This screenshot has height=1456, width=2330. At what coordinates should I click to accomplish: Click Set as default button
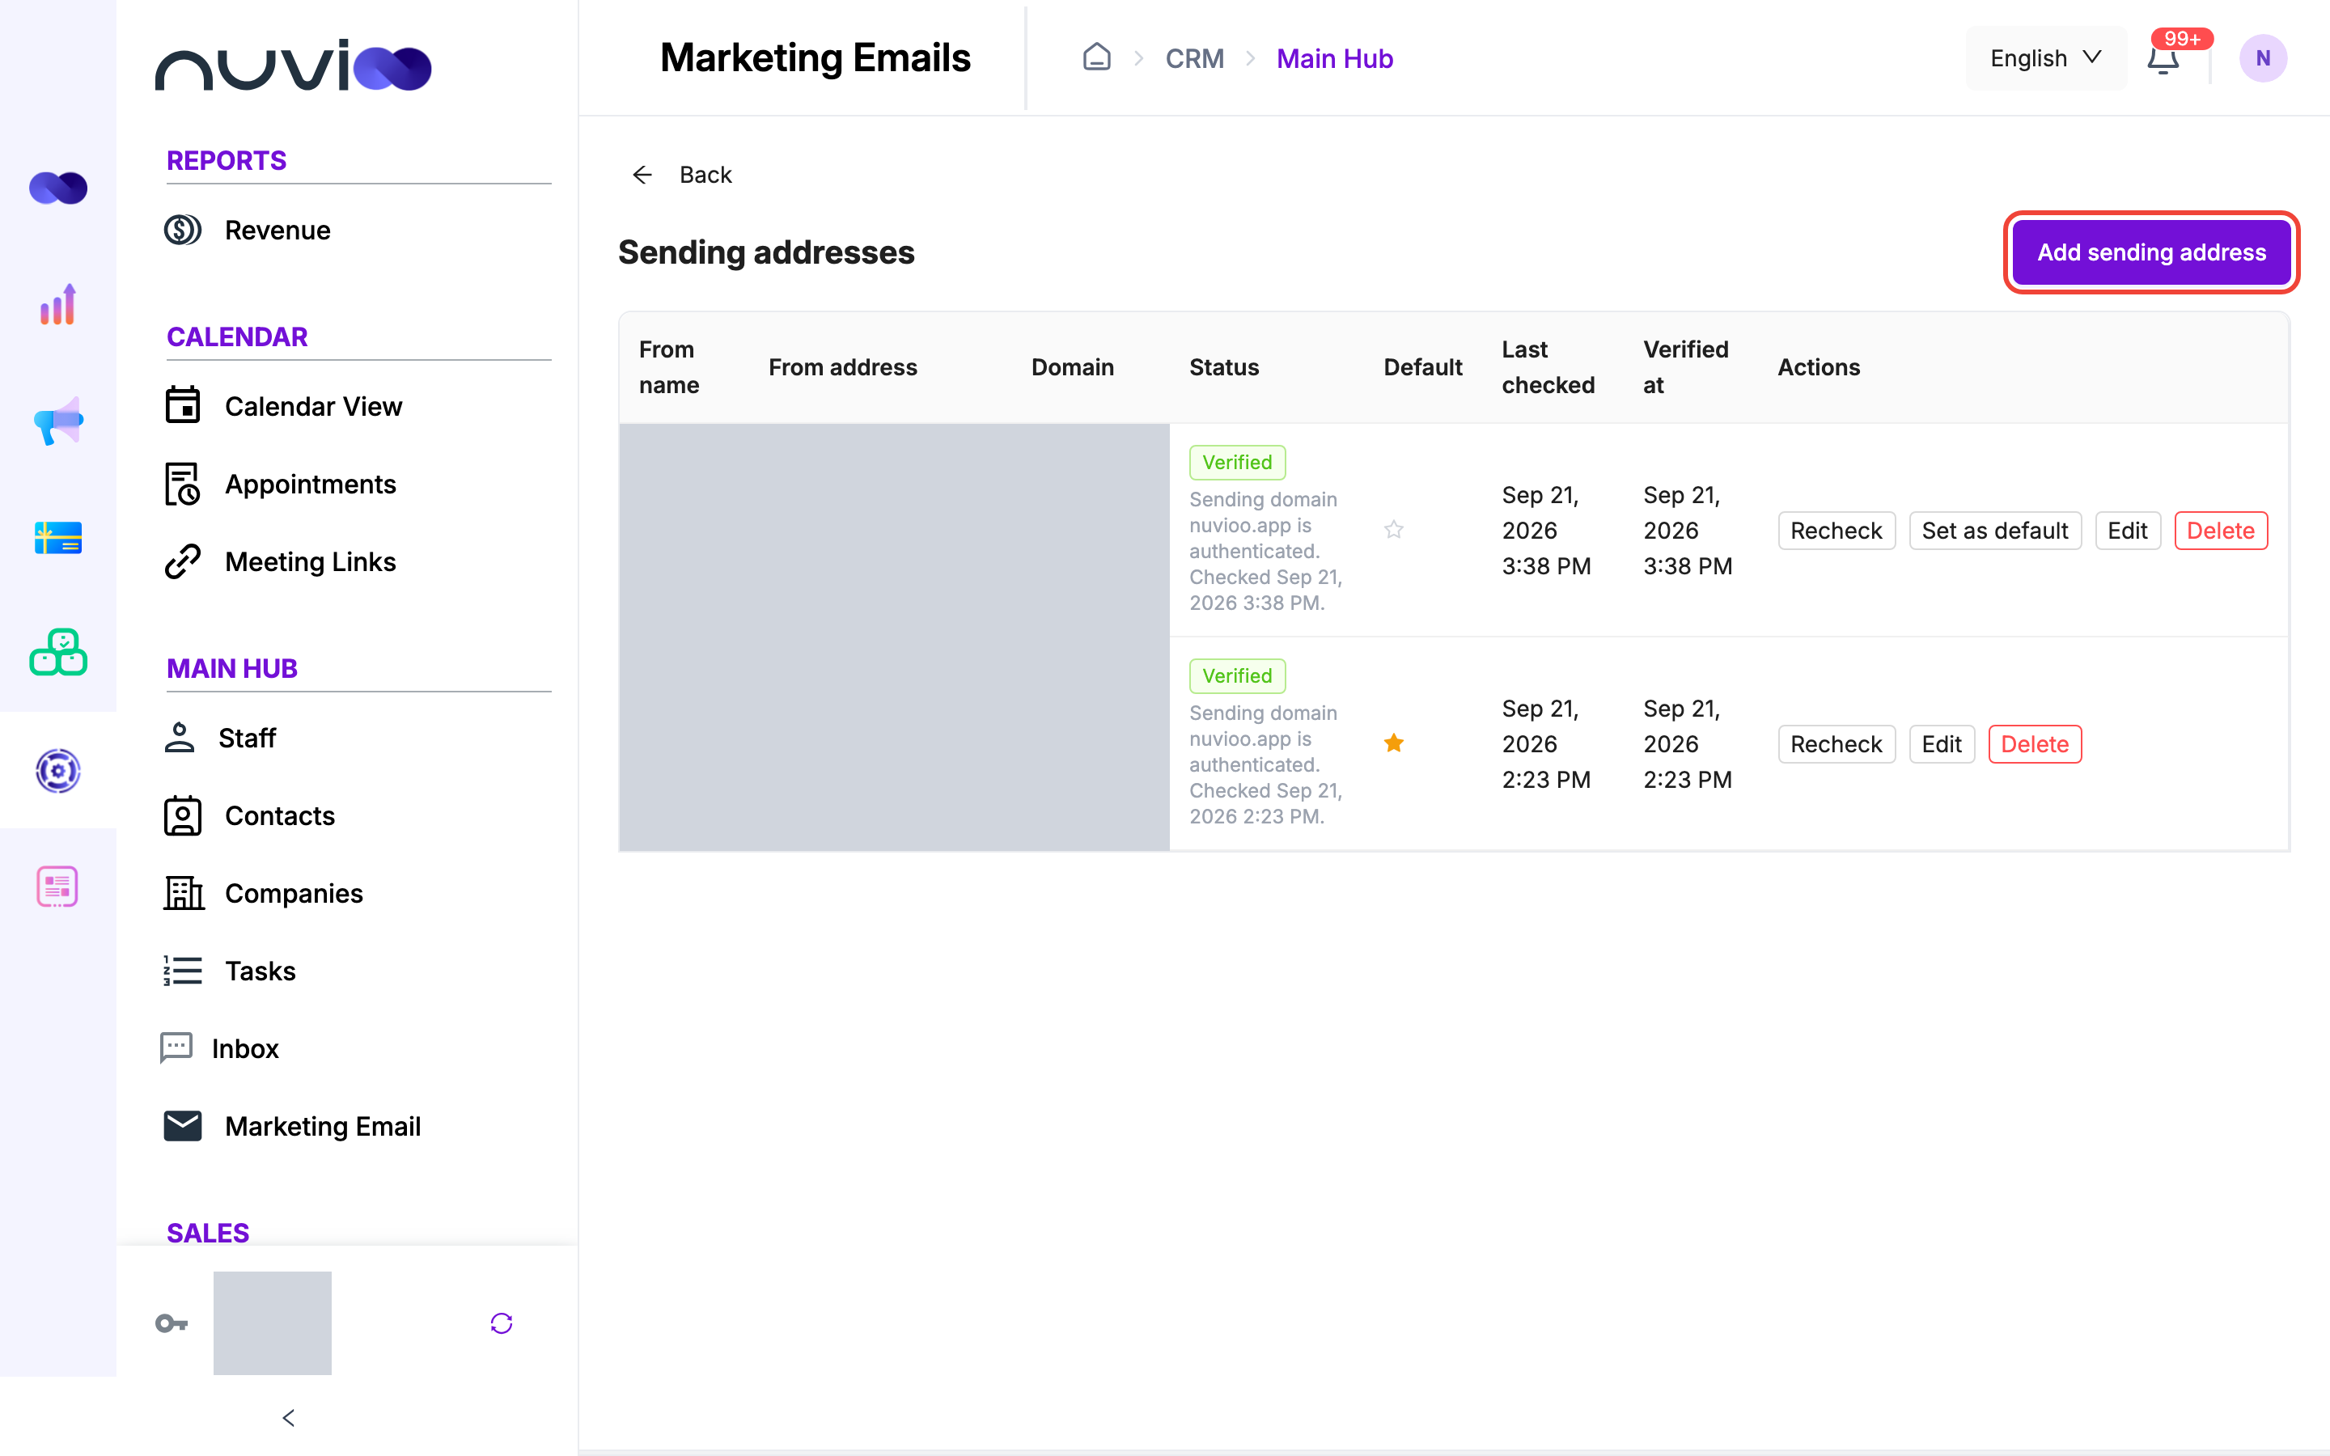[x=1995, y=531]
